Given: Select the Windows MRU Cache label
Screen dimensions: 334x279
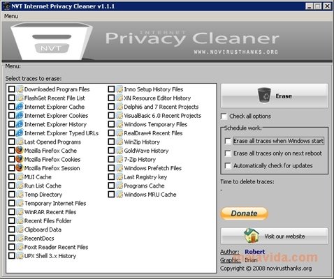Looking at the screenshot, I should coord(150,195).
